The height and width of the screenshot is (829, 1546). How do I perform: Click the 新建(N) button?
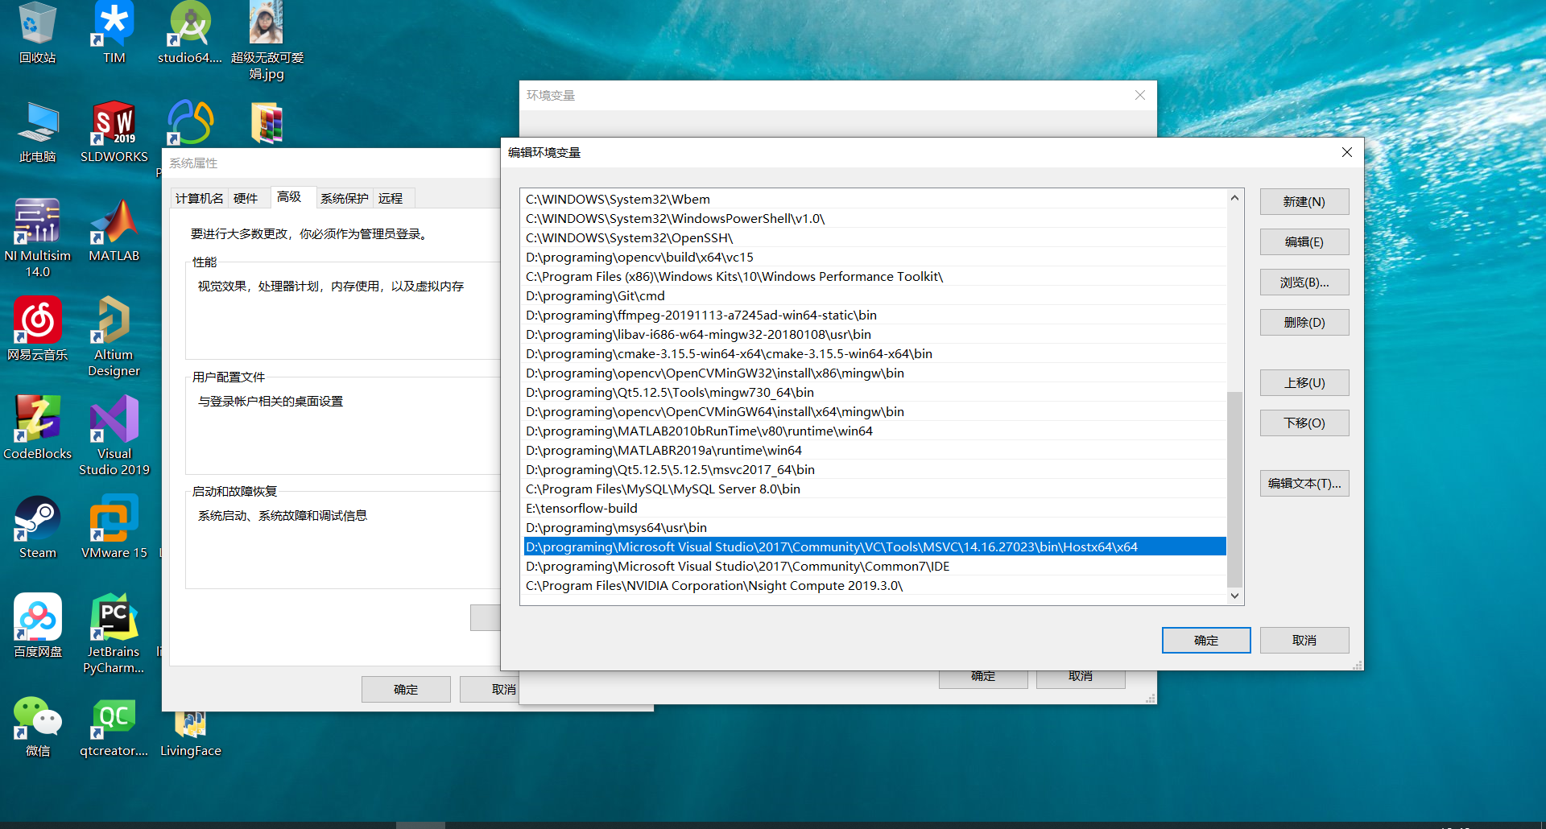coord(1304,201)
